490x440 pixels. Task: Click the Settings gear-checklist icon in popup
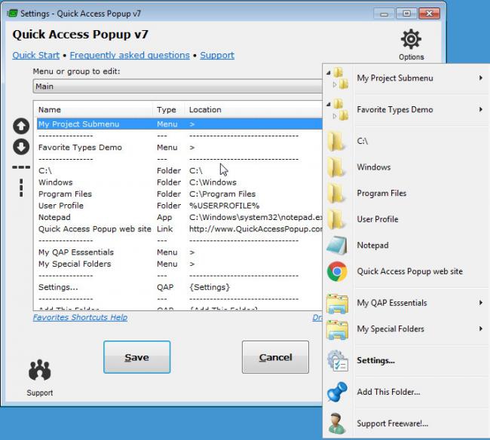(338, 361)
